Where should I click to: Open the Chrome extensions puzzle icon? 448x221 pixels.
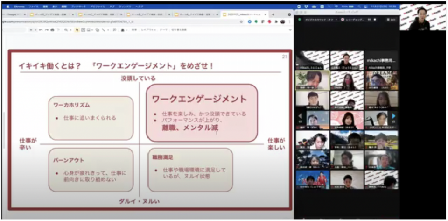[276, 22]
